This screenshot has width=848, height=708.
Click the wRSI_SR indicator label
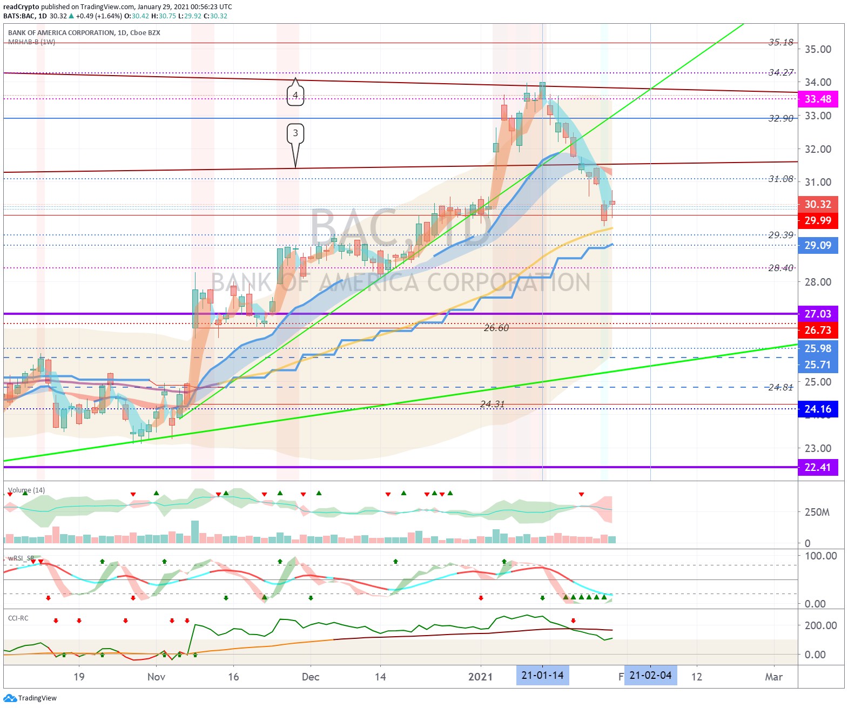tap(21, 558)
